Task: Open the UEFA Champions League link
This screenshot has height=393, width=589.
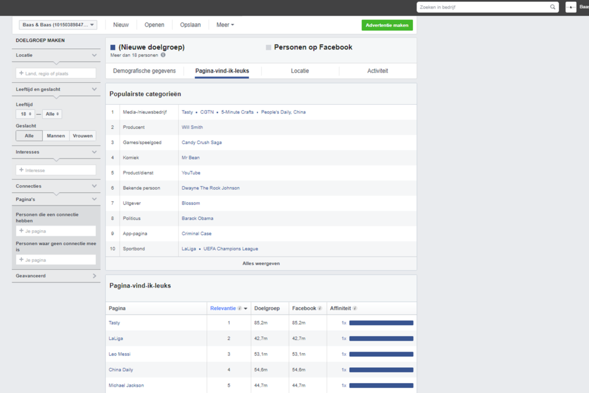Action: pos(231,249)
